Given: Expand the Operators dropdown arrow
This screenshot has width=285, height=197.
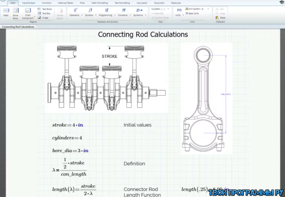Looking at the screenshot, I should click(x=82, y=15).
